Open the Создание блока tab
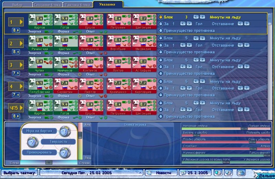This screenshot has height=179, width=275. pyautogui.click(x=48, y=5)
